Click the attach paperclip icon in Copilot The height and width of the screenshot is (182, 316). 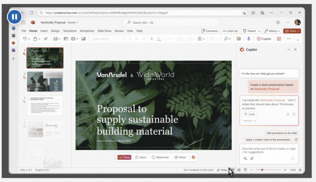[x=252, y=158]
